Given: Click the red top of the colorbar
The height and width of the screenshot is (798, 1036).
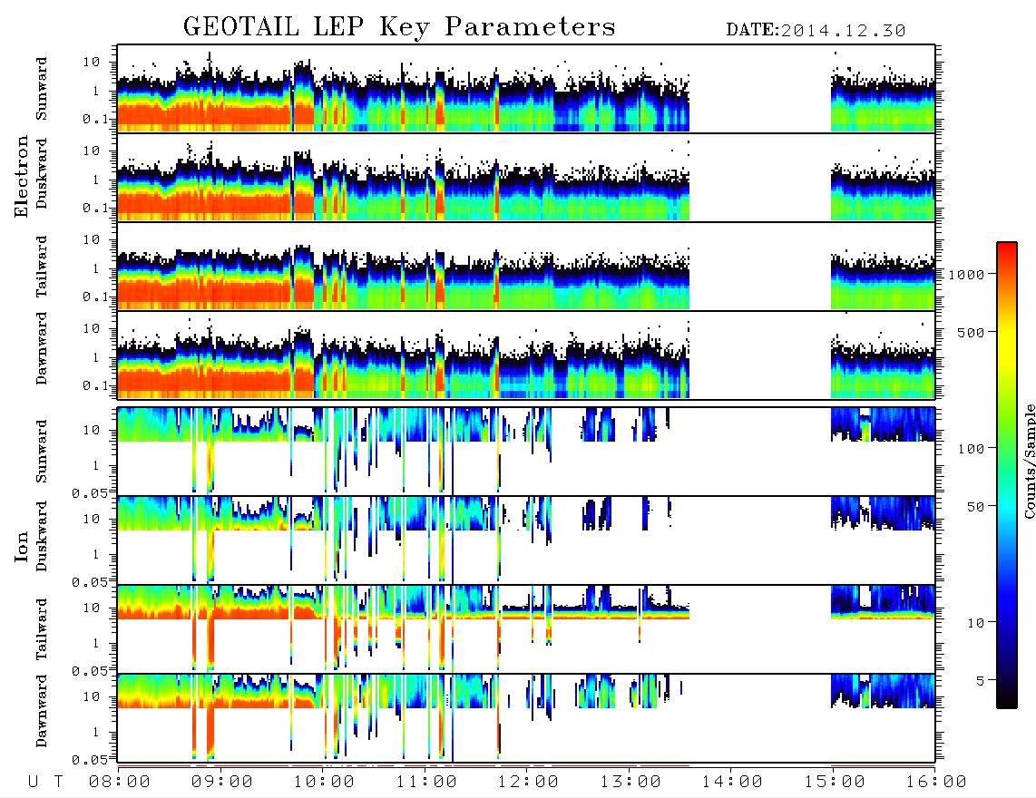Looking at the screenshot, I should [x=1007, y=254].
